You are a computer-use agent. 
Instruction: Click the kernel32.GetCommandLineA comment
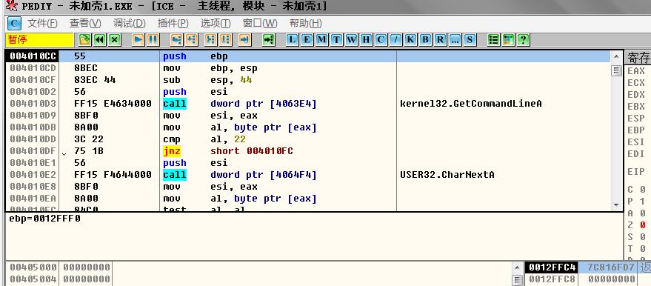(x=471, y=104)
